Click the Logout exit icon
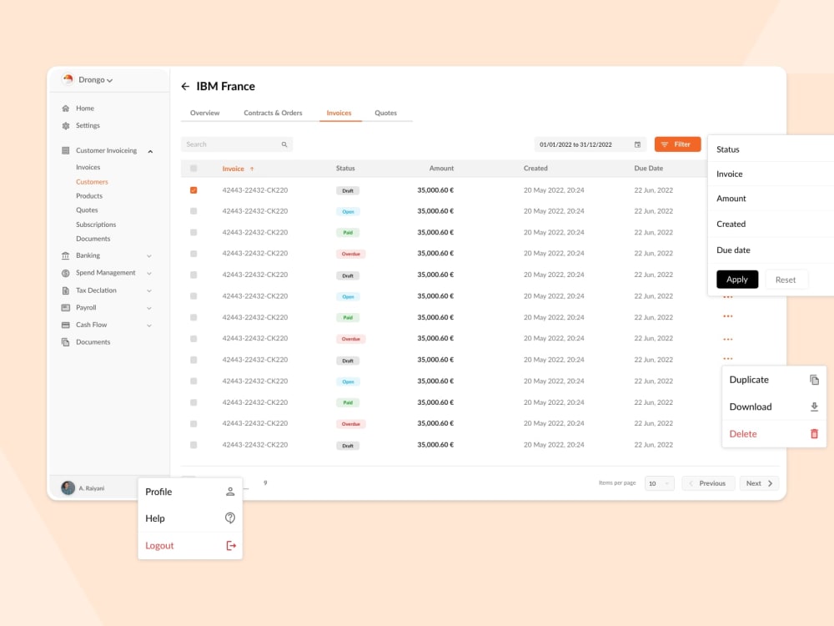This screenshot has height=626, width=834. (x=231, y=546)
